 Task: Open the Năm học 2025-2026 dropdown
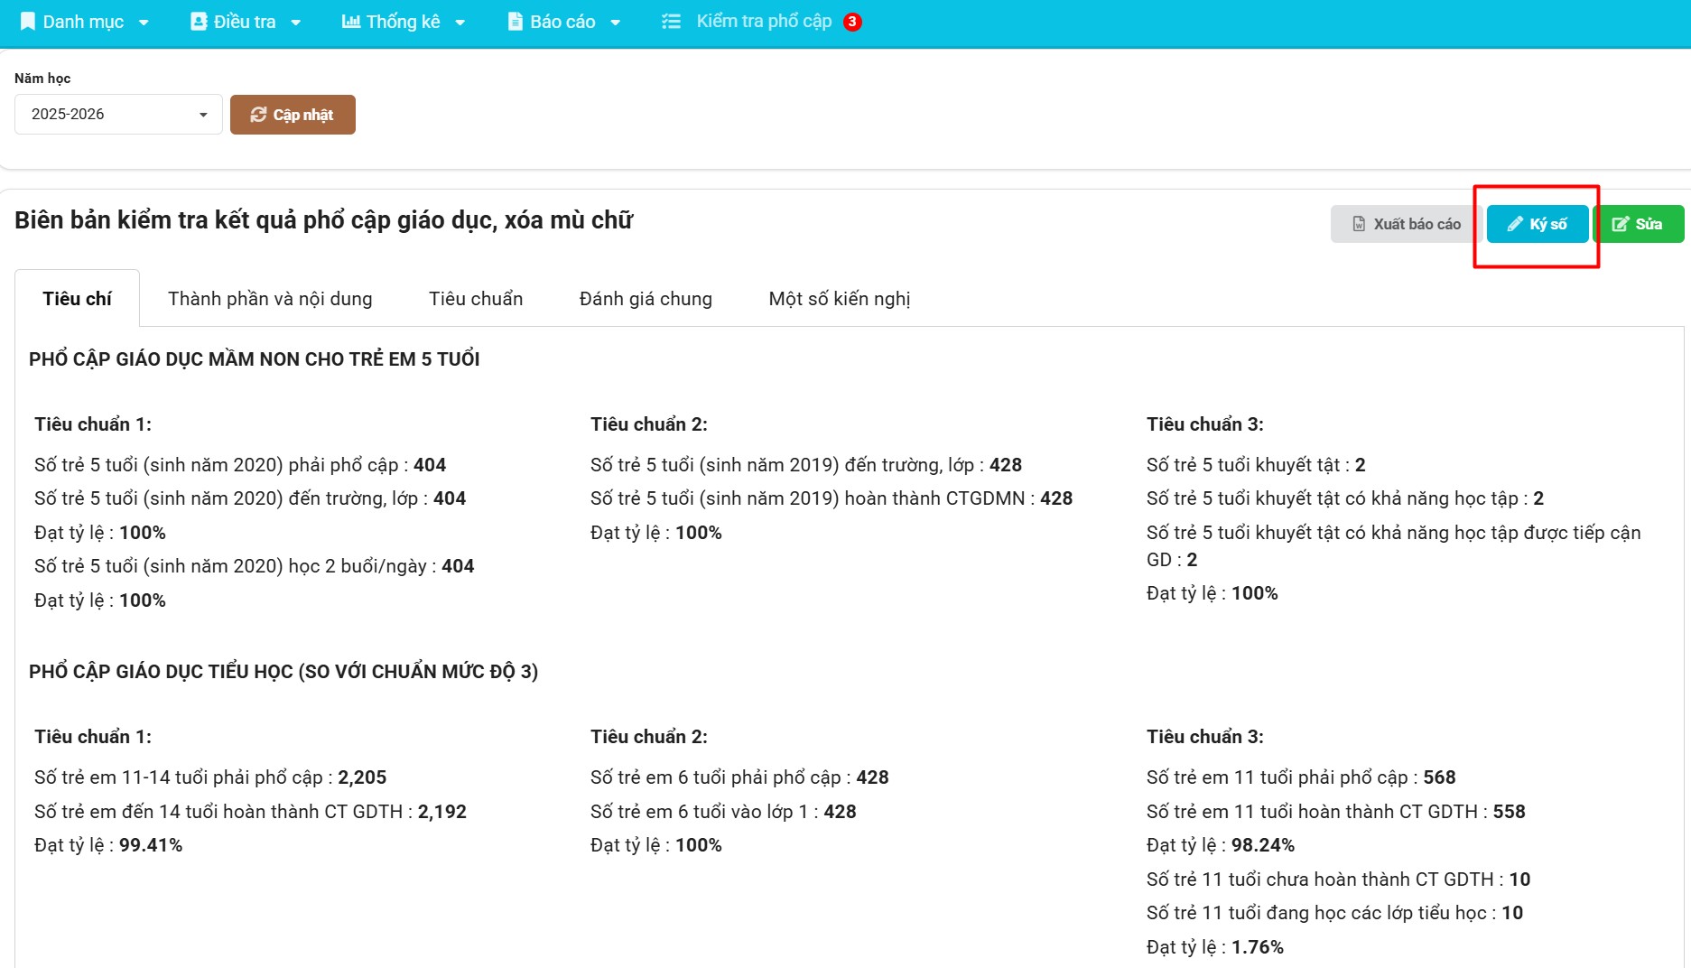click(x=118, y=115)
